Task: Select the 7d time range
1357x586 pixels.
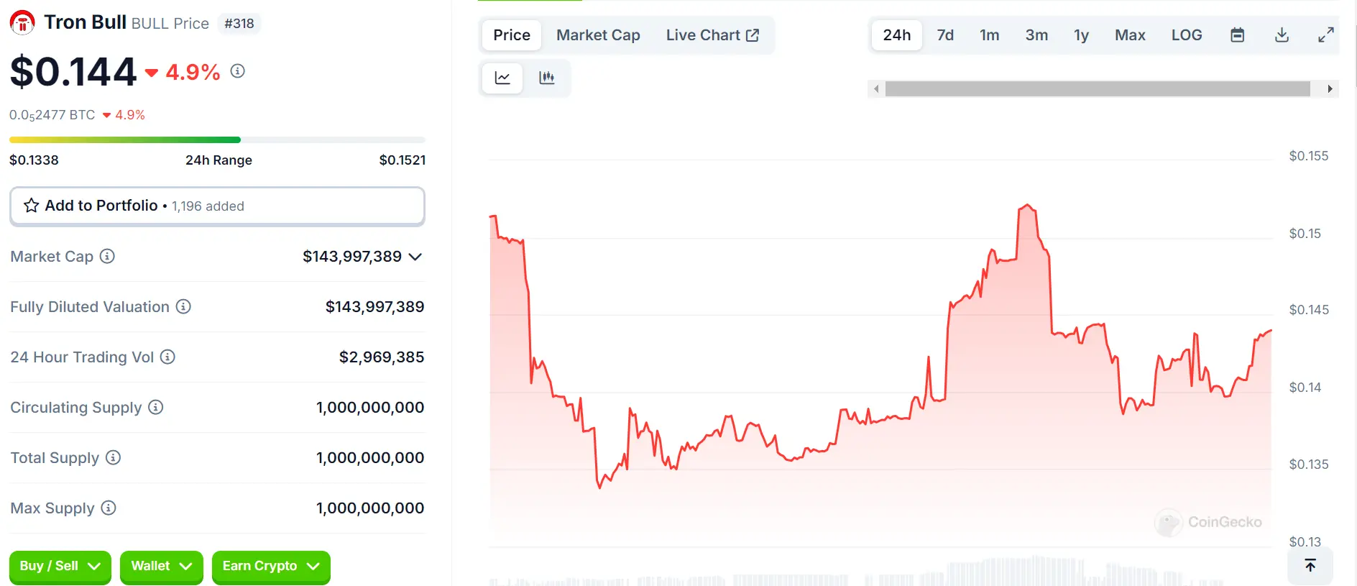Action: coord(945,35)
